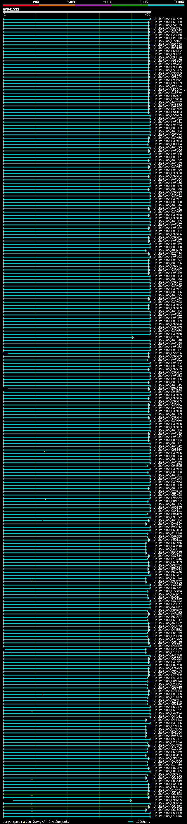Open hit UniRef100_C6JSG0

(167, 22)
